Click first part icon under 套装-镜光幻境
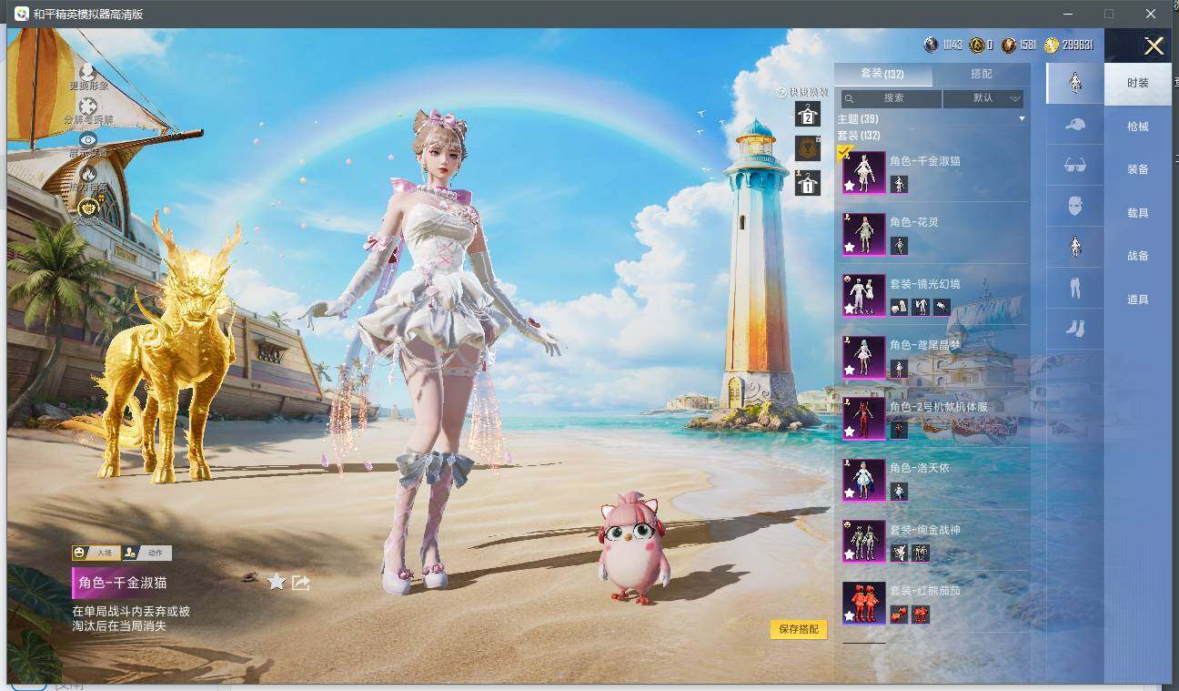Viewport: 1179px width, 691px height. (x=899, y=308)
